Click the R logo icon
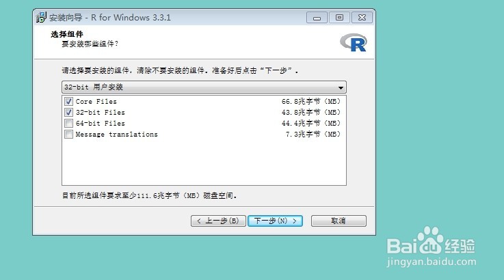This screenshot has height=280, width=504. pyautogui.click(x=354, y=43)
